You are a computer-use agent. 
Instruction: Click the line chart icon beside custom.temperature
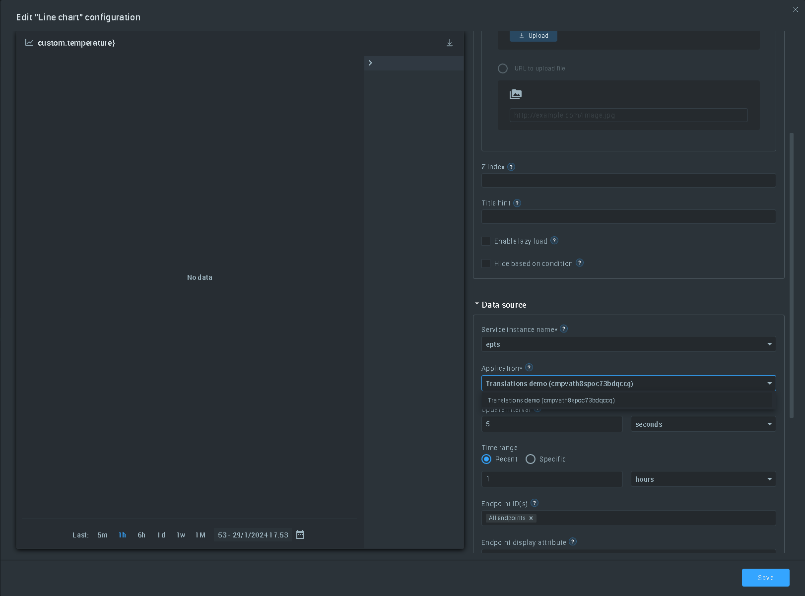tap(29, 43)
